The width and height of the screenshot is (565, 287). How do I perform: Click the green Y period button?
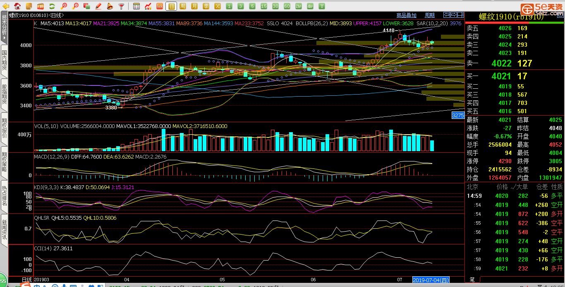pyautogui.click(x=322, y=6)
